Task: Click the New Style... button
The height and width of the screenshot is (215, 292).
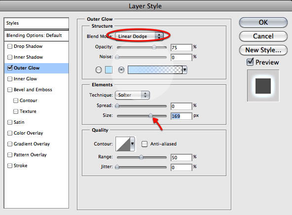Action: 263,50
